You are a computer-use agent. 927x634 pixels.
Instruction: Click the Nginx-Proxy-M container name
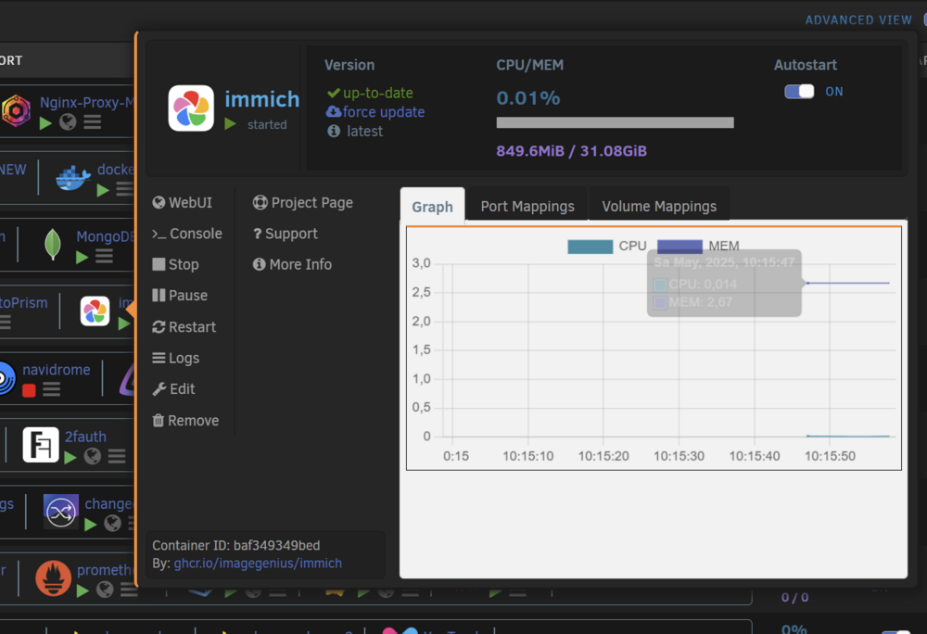click(x=87, y=102)
